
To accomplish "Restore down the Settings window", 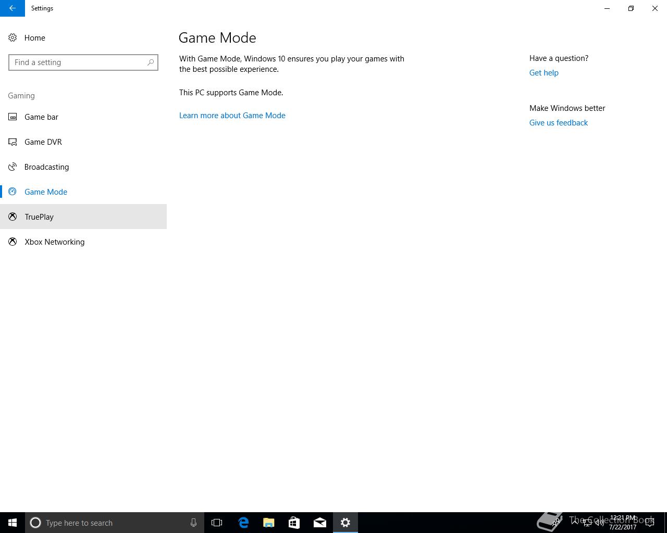I will tap(631, 8).
